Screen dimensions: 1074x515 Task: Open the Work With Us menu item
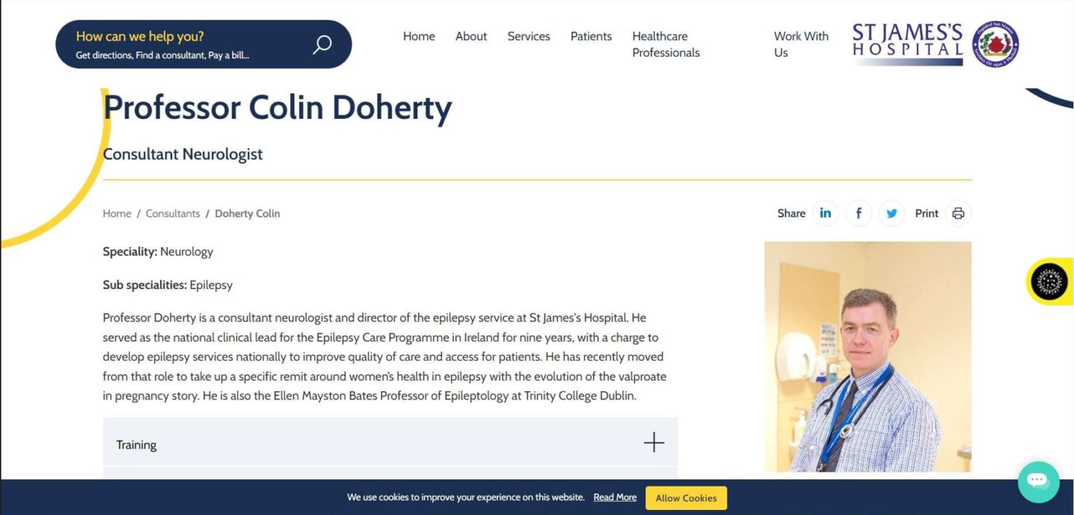(801, 44)
